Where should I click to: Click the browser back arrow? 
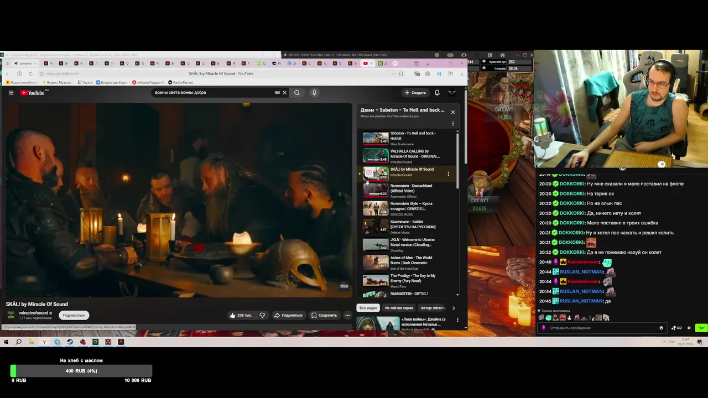[8, 74]
